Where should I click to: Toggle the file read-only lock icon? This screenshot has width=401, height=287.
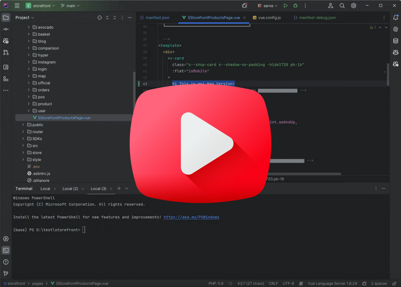click(x=394, y=283)
